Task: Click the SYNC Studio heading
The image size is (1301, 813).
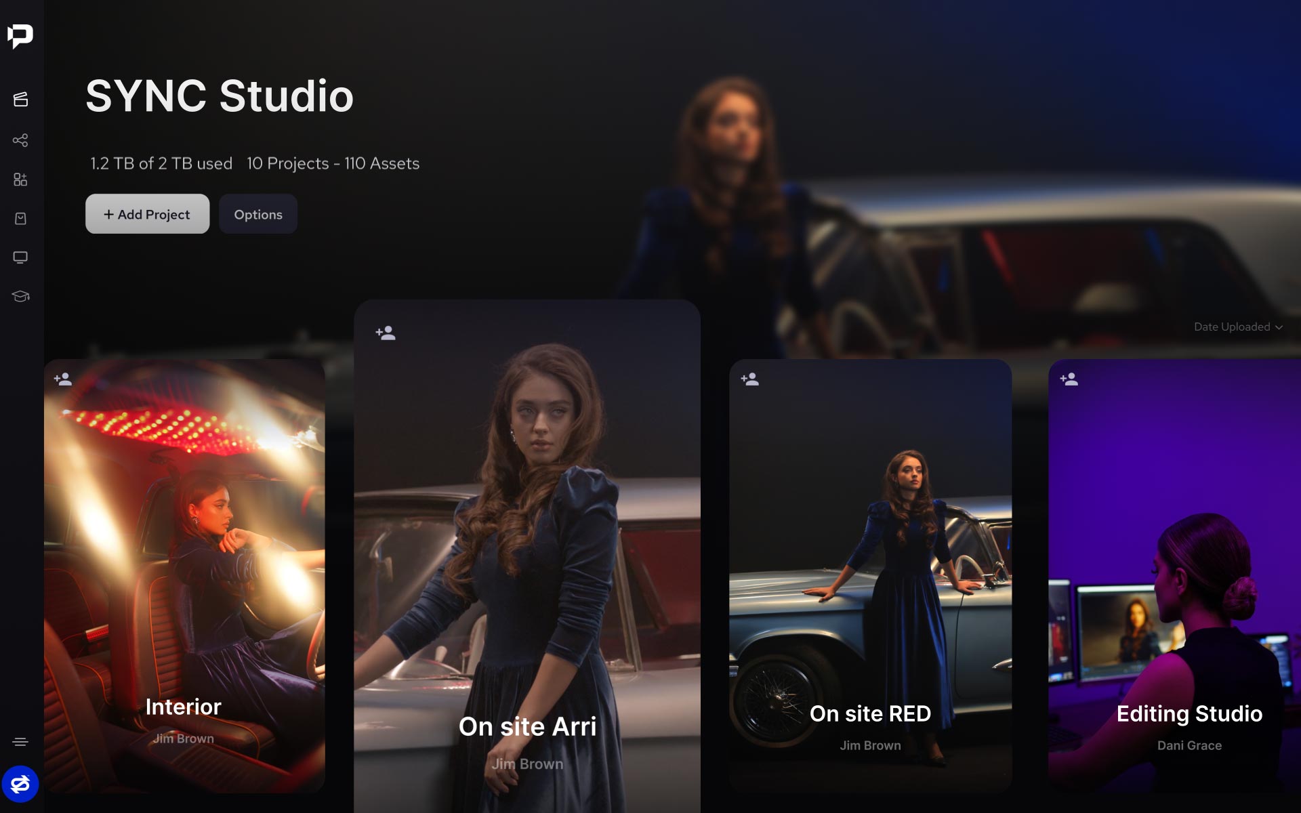Action: point(220,96)
